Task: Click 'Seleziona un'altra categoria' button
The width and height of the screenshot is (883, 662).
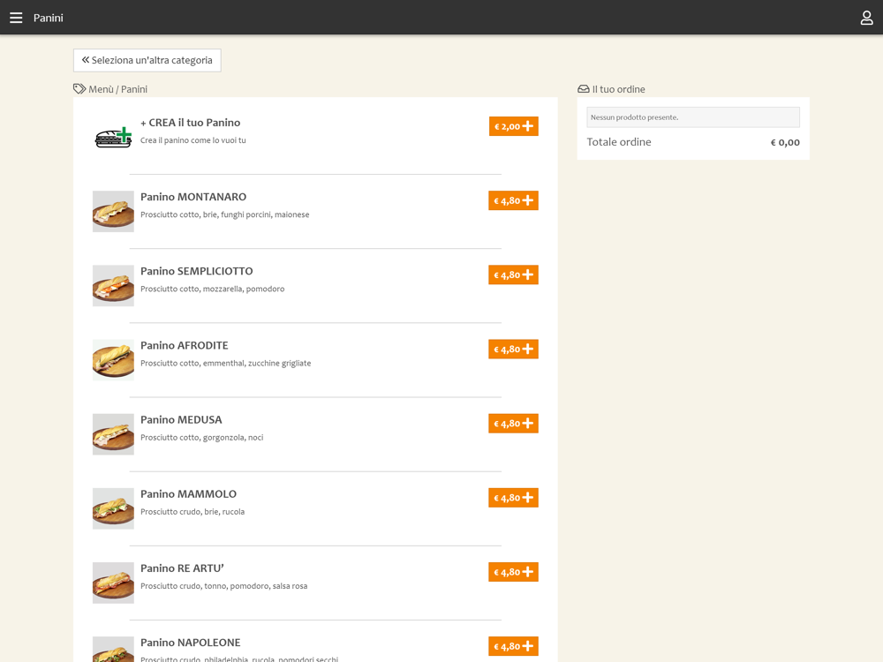Action: (x=147, y=60)
